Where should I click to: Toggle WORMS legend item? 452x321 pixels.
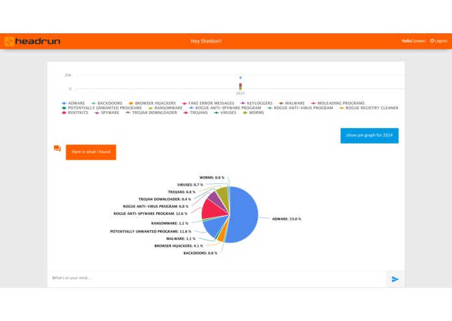click(x=253, y=112)
